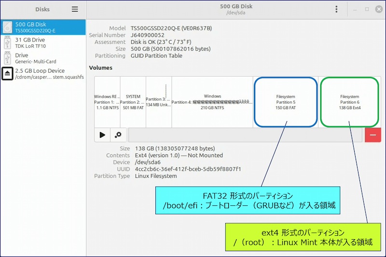The width and height of the screenshot is (386, 257).
Task: Select Filesystem Partition 6 138 GB Ext4
Action: tap(349, 102)
